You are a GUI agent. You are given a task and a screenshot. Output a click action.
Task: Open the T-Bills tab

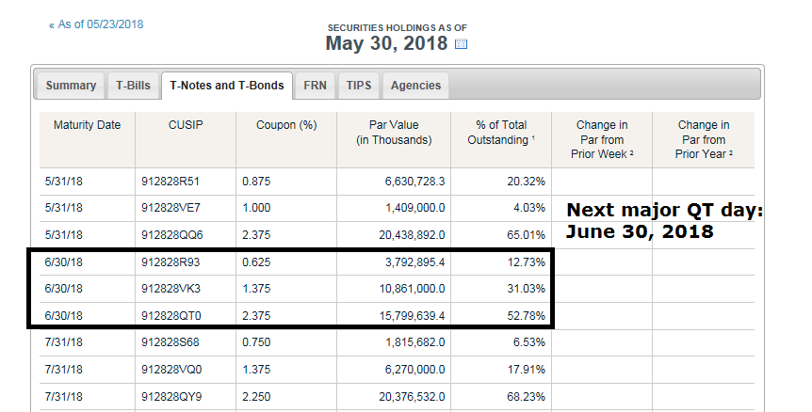pos(133,86)
